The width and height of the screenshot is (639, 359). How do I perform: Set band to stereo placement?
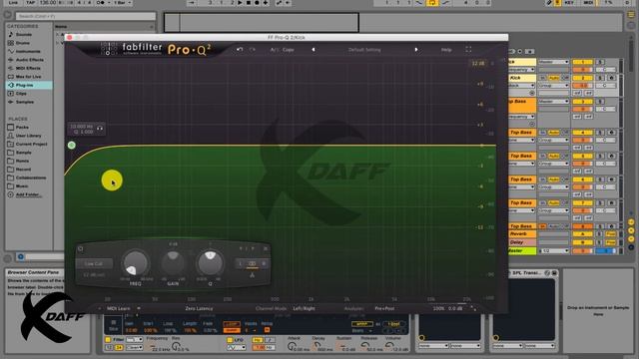(253, 263)
